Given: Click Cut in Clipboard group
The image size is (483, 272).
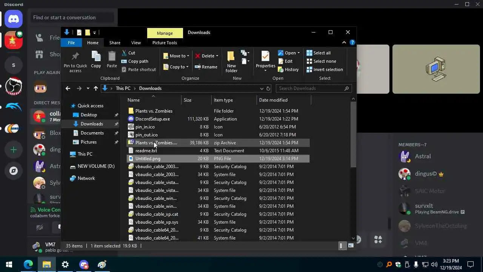Looking at the screenshot, I should pos(128,53).
